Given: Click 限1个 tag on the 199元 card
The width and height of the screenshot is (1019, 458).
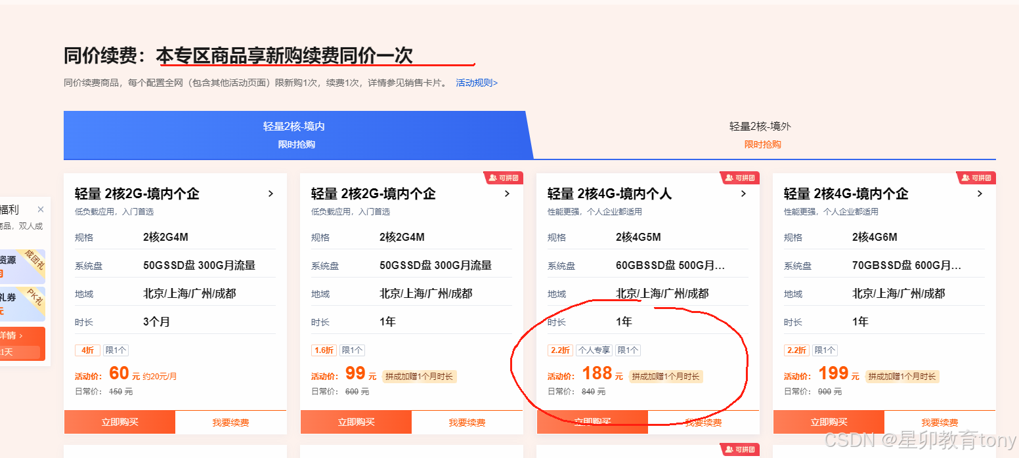Looking at the screenshot, I should (825, 350).
